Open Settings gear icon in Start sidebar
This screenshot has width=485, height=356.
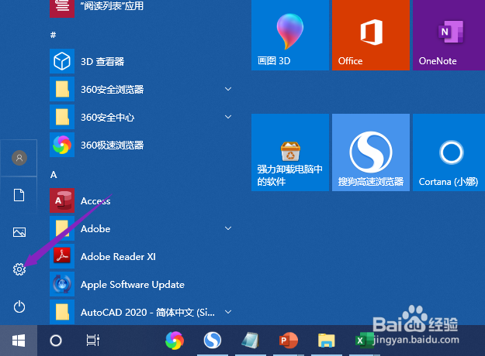point(19,269)
